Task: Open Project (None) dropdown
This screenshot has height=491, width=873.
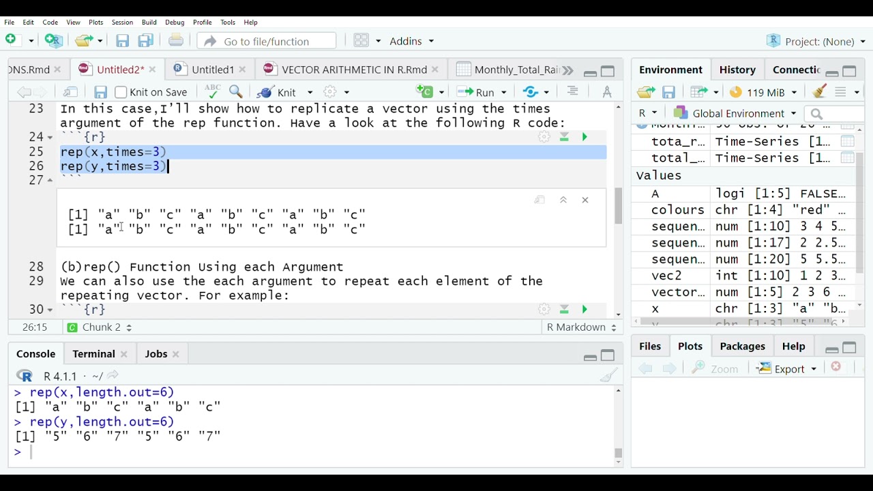Action: tap(816, 41)
